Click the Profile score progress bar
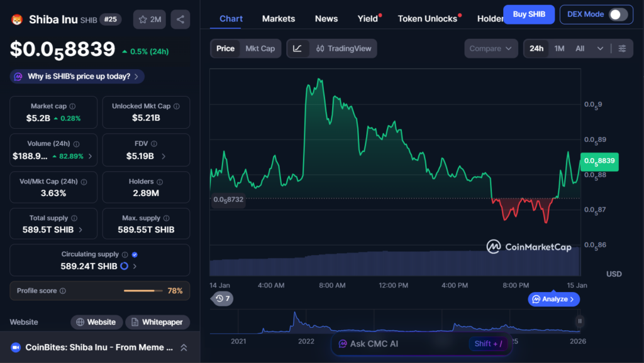The height and width of the screenshot is (363, 644). point(143,291)
